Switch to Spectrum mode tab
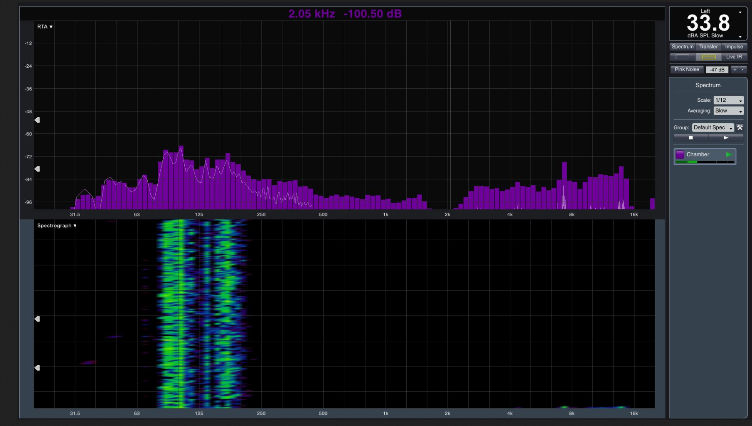Image resolution: width=752 pixels, height=426 pixels. (683, 47)
